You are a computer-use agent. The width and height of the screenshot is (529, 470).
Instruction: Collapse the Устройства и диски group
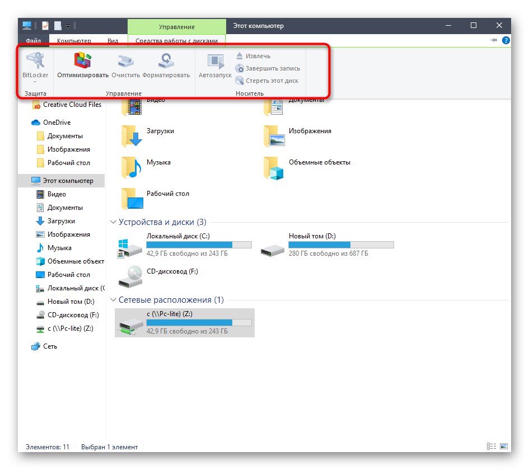tap(113, 222)
